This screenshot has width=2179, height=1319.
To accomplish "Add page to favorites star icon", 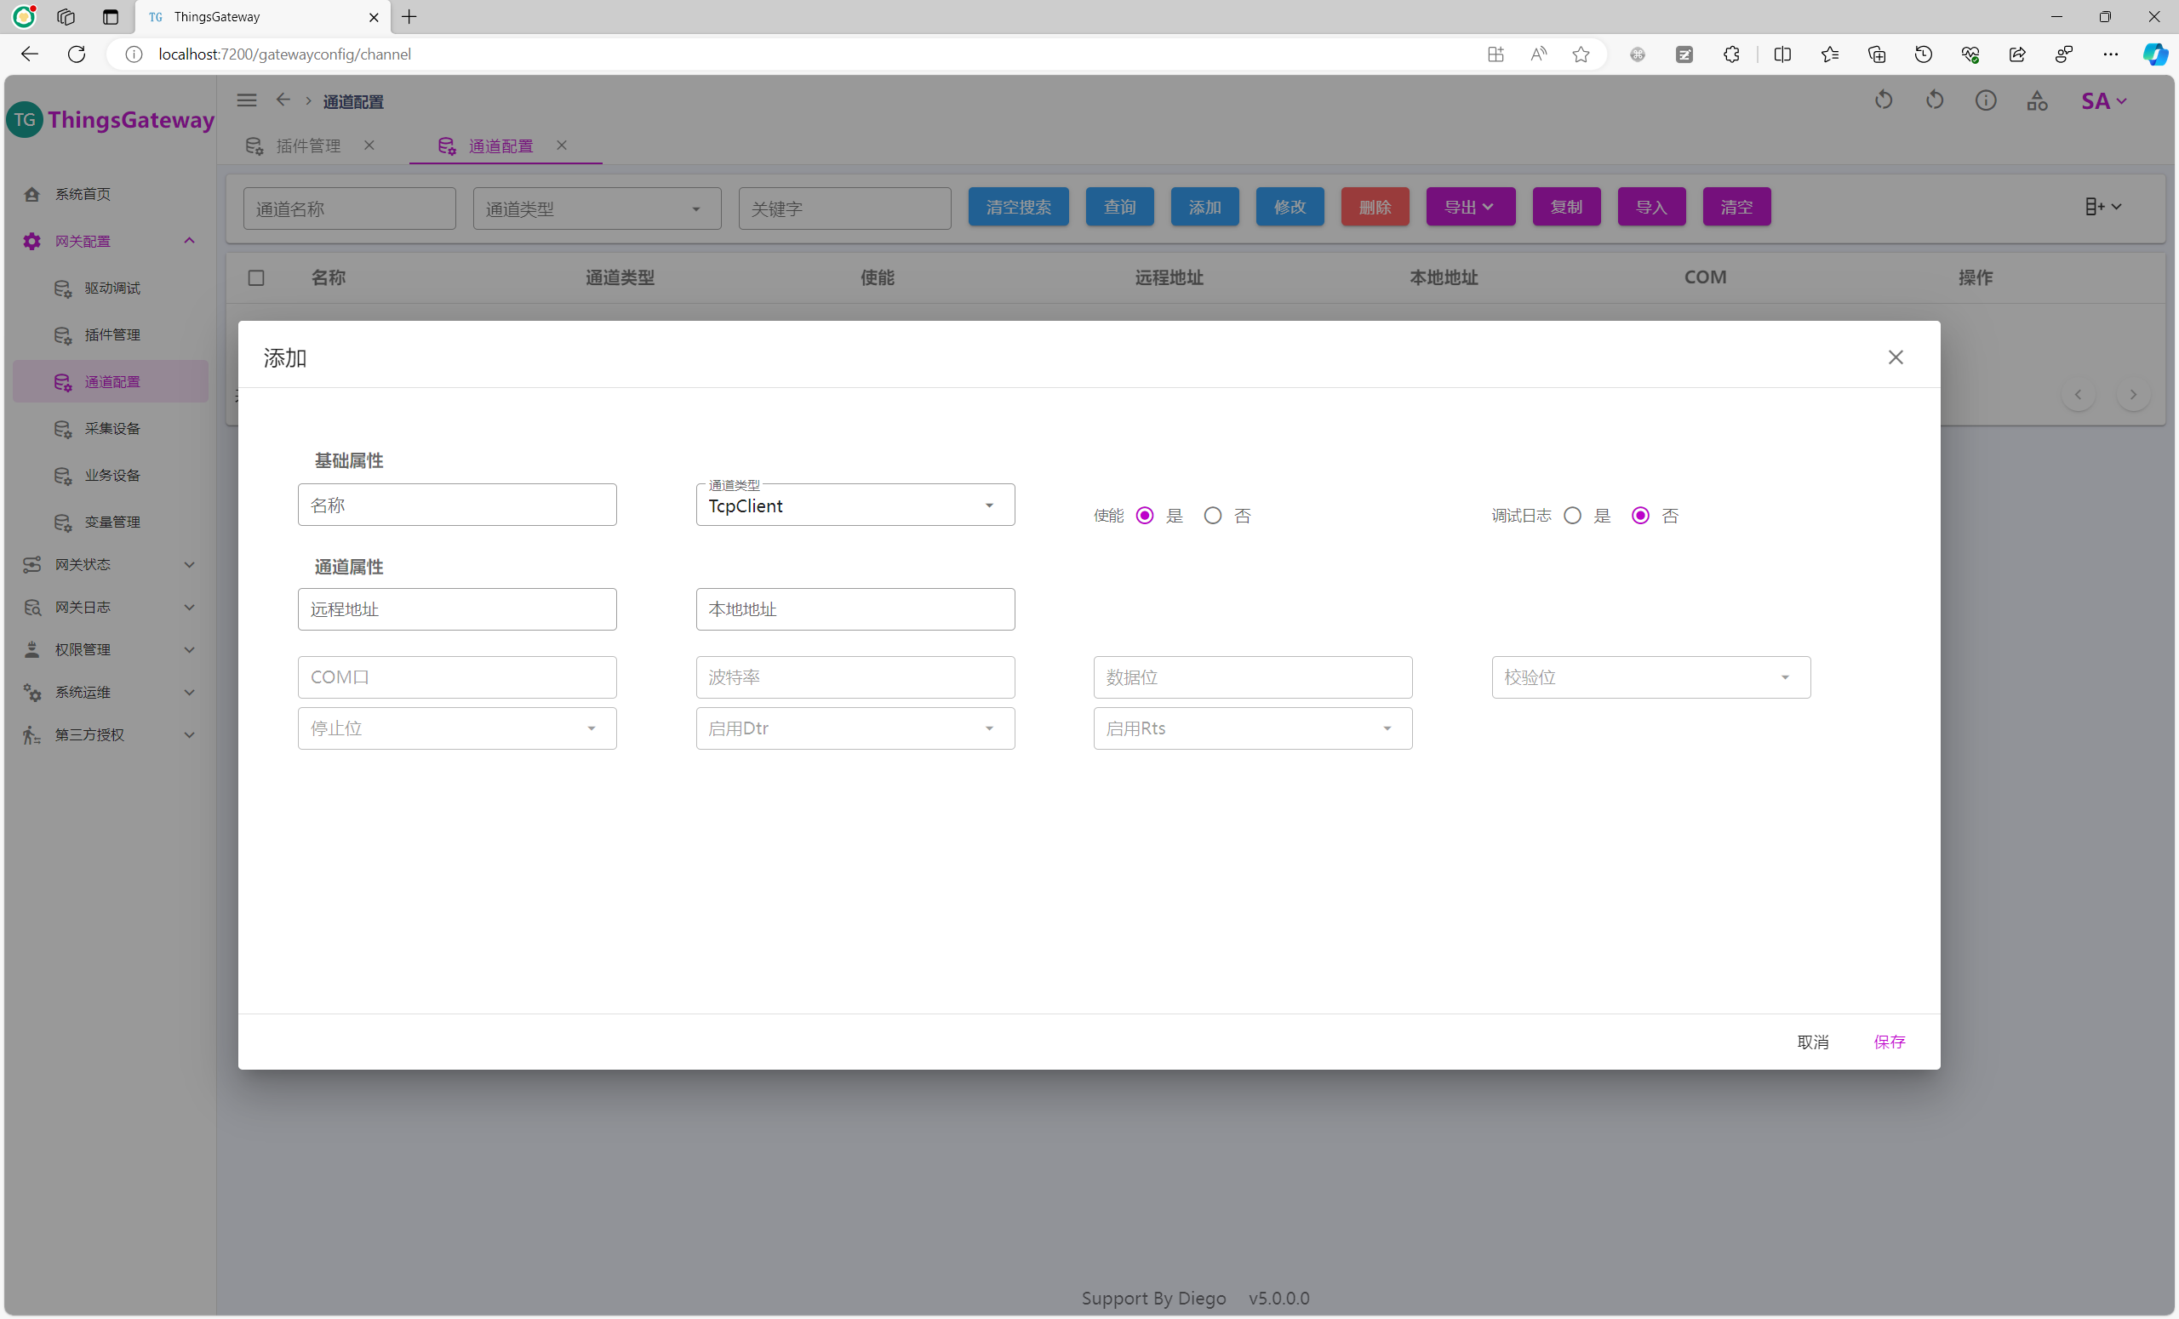I will [x=1581, y=54].
